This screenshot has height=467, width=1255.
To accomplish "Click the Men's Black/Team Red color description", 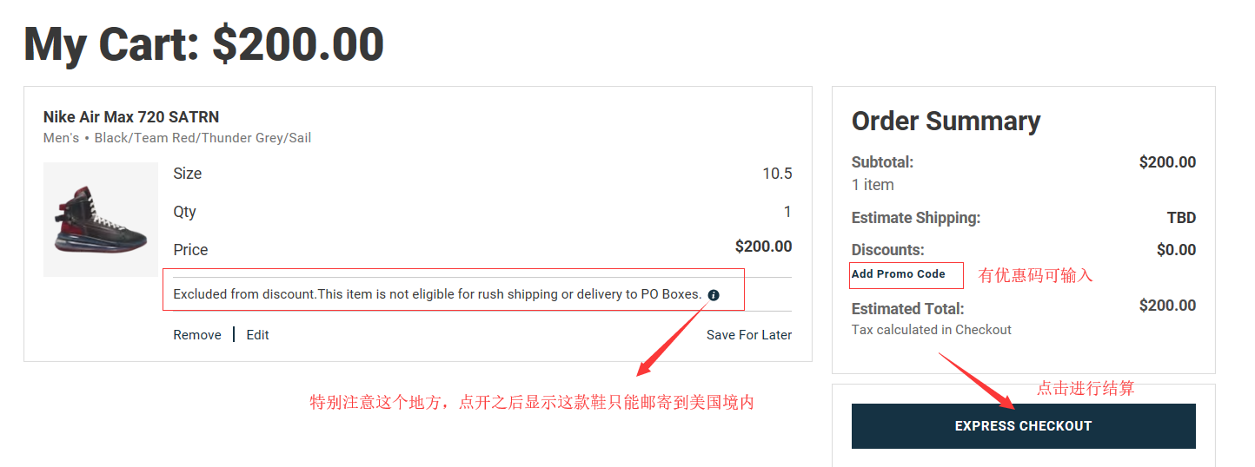I will tap(177, 138).
